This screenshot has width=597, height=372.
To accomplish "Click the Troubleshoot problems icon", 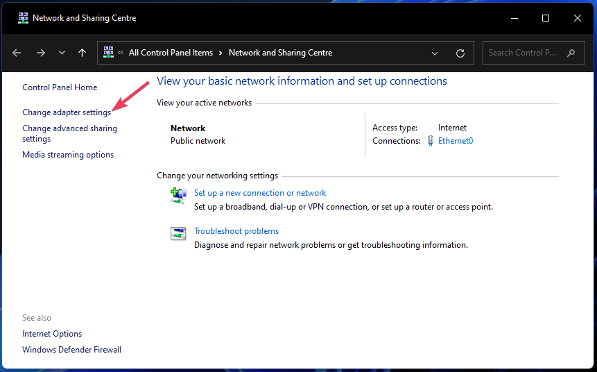I will point(178,233).
